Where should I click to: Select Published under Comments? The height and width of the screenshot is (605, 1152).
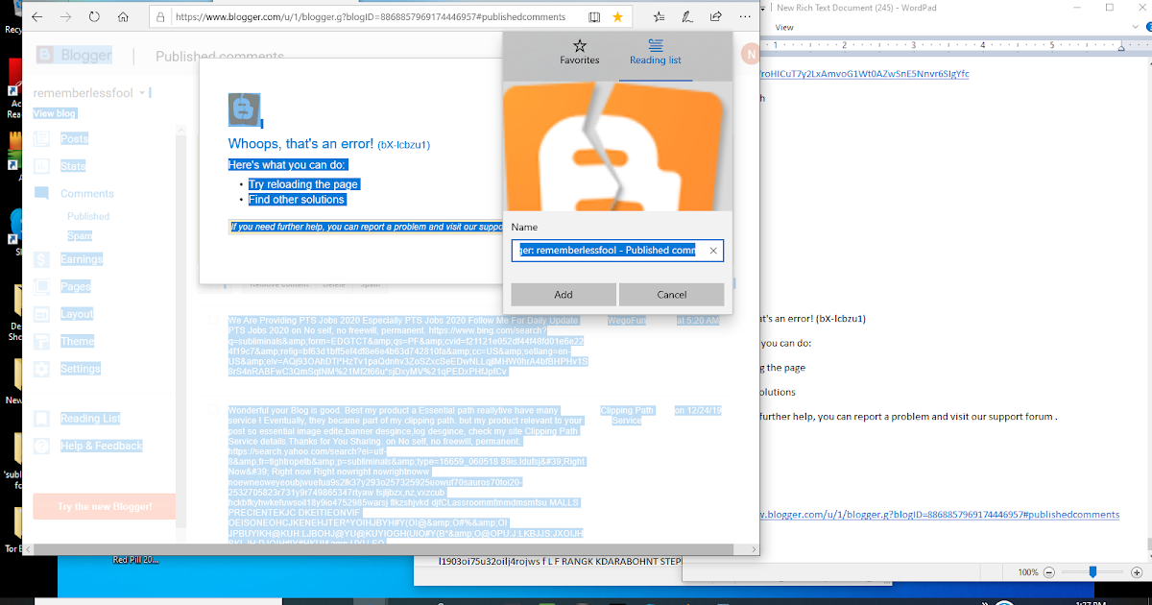(x=88, y=216)
